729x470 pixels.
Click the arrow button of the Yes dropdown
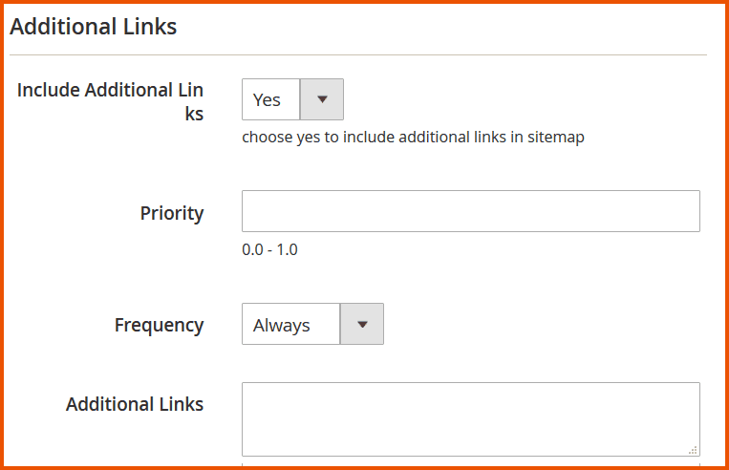coord(322,99)
